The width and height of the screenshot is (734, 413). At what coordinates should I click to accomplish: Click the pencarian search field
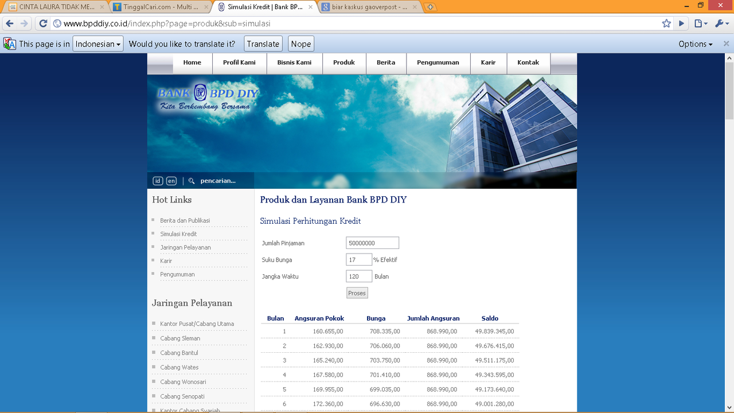click(218, 181)
